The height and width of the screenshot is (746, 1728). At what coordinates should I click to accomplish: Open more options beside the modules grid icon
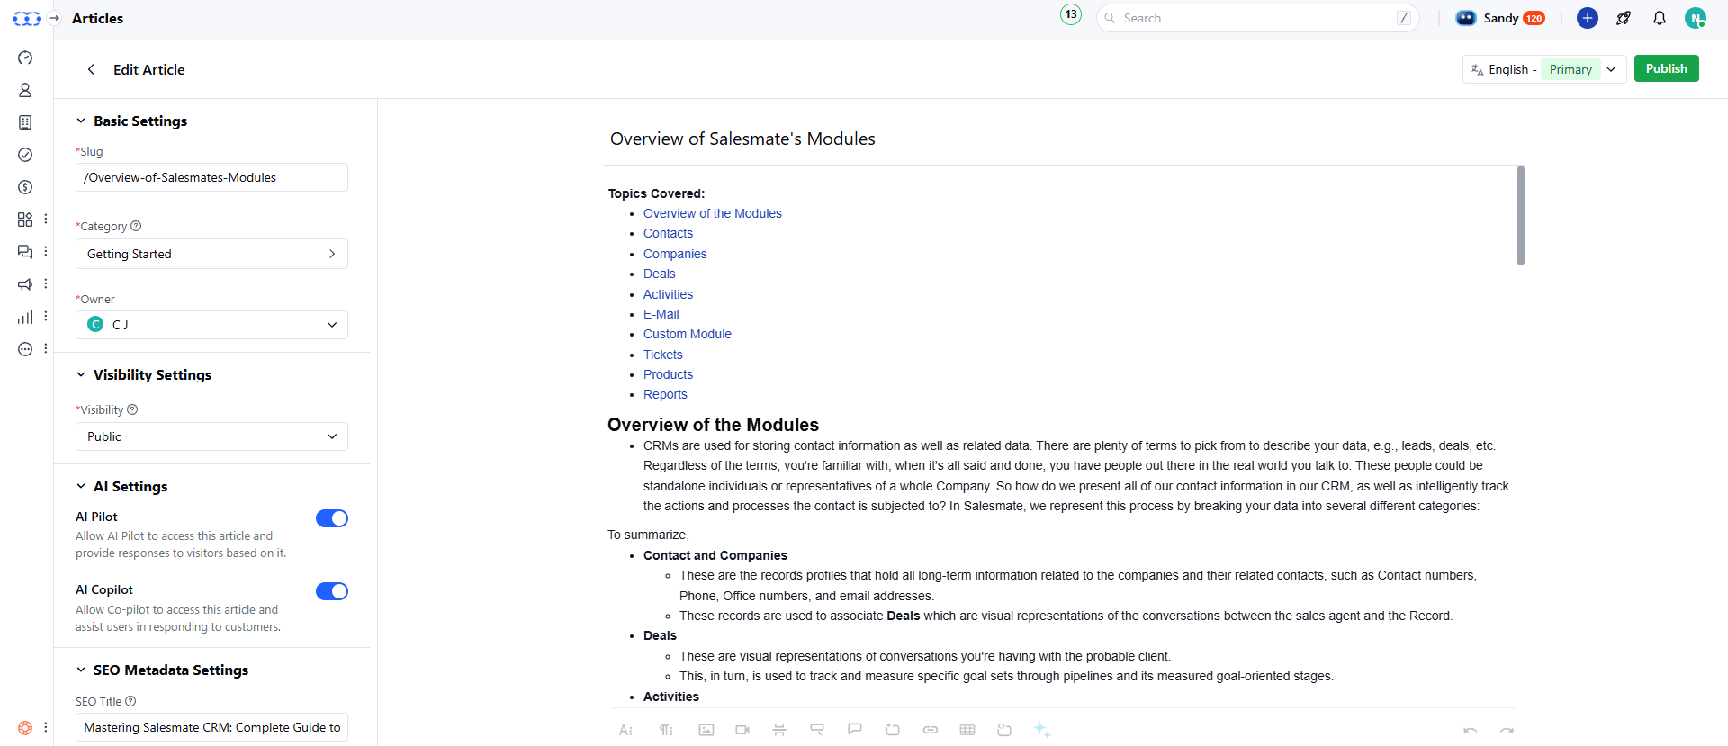pos(46,220)
